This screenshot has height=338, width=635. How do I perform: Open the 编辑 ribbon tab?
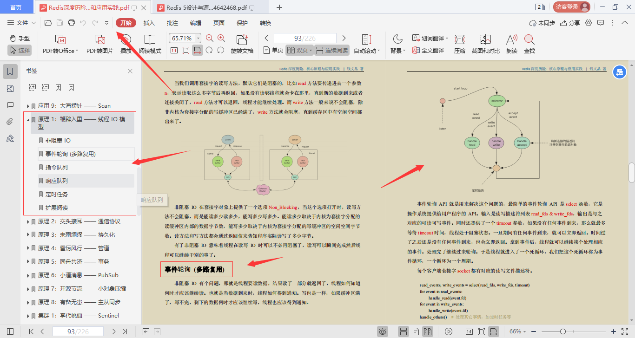coord(196,23)
